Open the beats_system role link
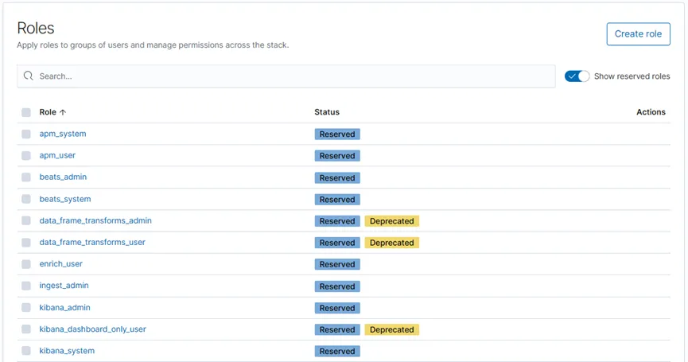 (65, 199)
